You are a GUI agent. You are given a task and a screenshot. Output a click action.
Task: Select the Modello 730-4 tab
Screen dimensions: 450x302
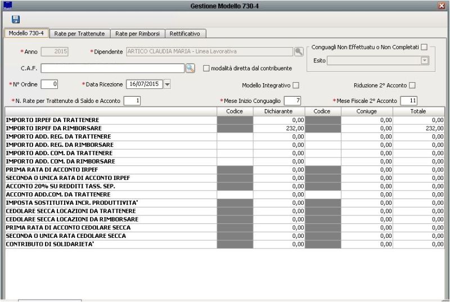[26, 34]
